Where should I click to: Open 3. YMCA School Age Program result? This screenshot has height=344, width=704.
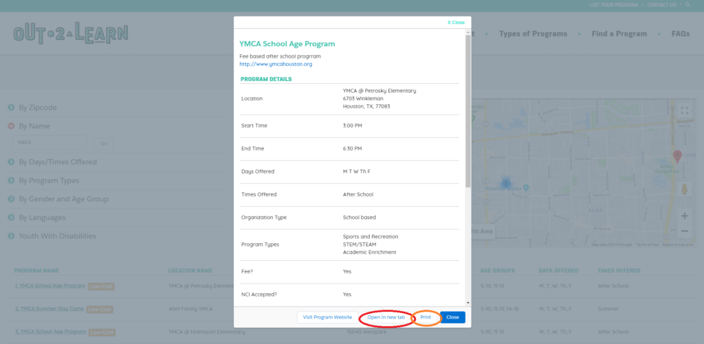point(50,332)
